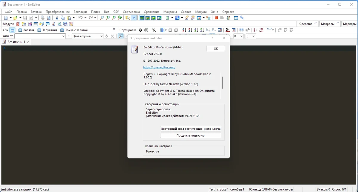Click the split window icon
Screen dimensions: 358x192
click(236, 18)
